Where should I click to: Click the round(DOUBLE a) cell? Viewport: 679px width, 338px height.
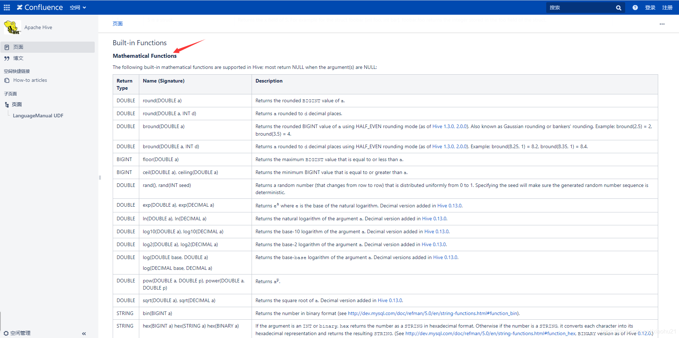click(195, 100)
